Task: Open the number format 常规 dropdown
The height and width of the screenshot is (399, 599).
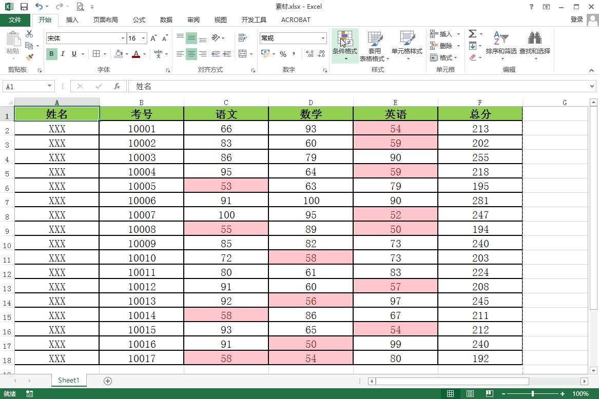Action: coord(323,38)
